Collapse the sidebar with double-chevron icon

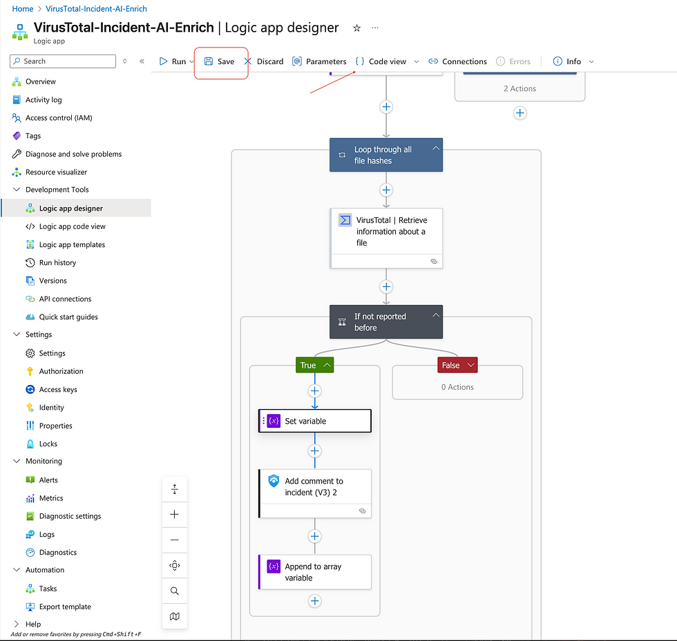142,61
